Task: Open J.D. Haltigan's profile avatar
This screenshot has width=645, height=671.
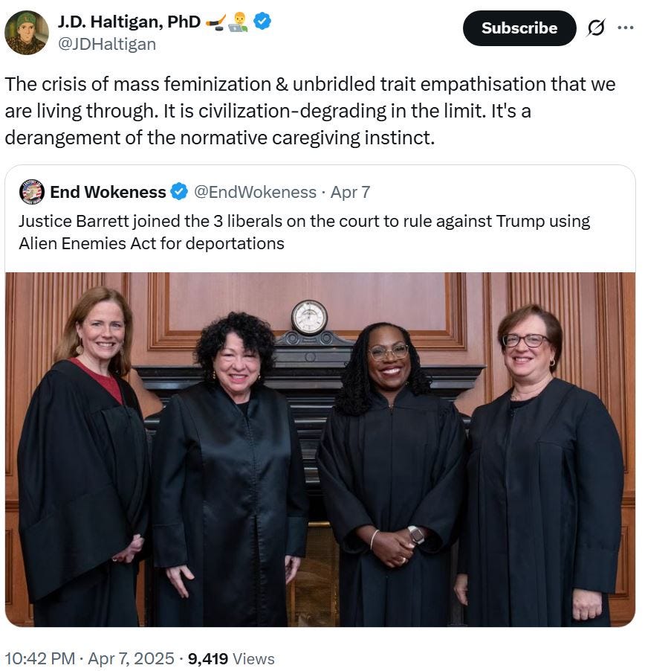Action: tap(27, 33)
